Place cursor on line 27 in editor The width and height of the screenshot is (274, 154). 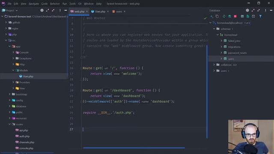145,129
